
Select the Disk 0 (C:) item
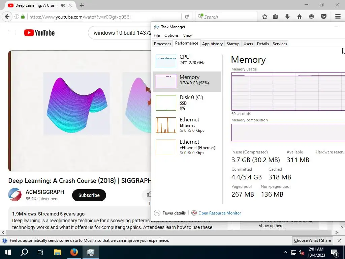tap(187, 103)
